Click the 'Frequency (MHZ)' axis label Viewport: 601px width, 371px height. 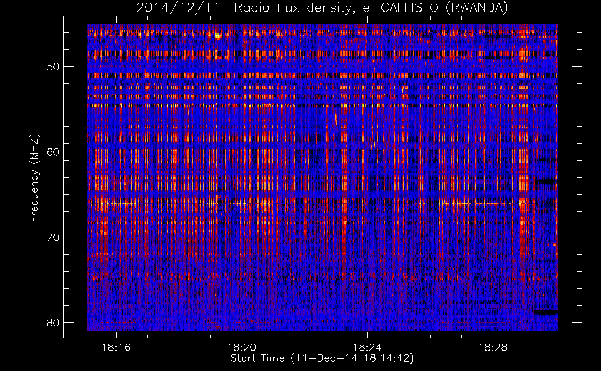tap(34, 178)
